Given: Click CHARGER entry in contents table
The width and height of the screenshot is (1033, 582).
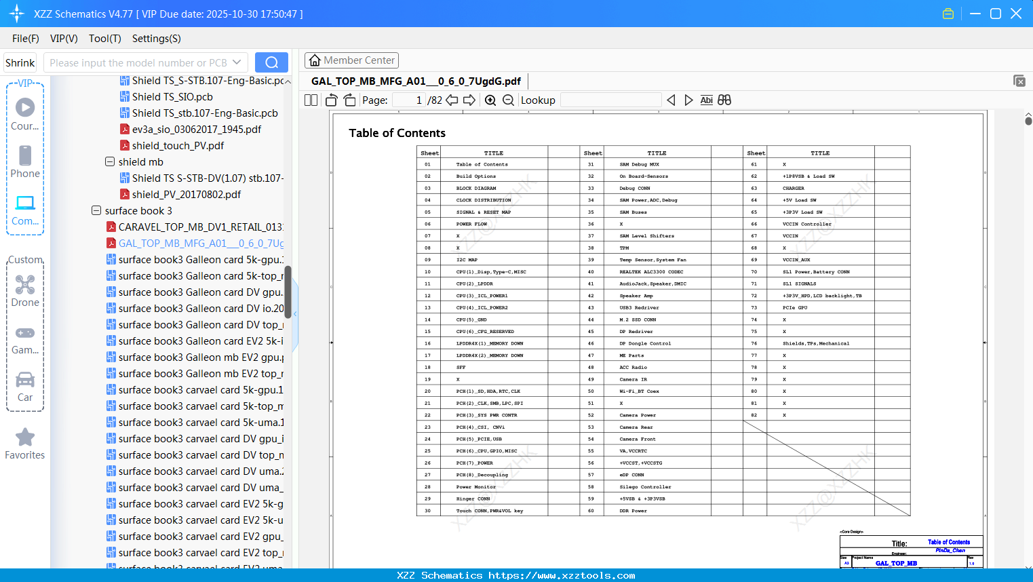Looking at the screenshot, I should 793,189.
